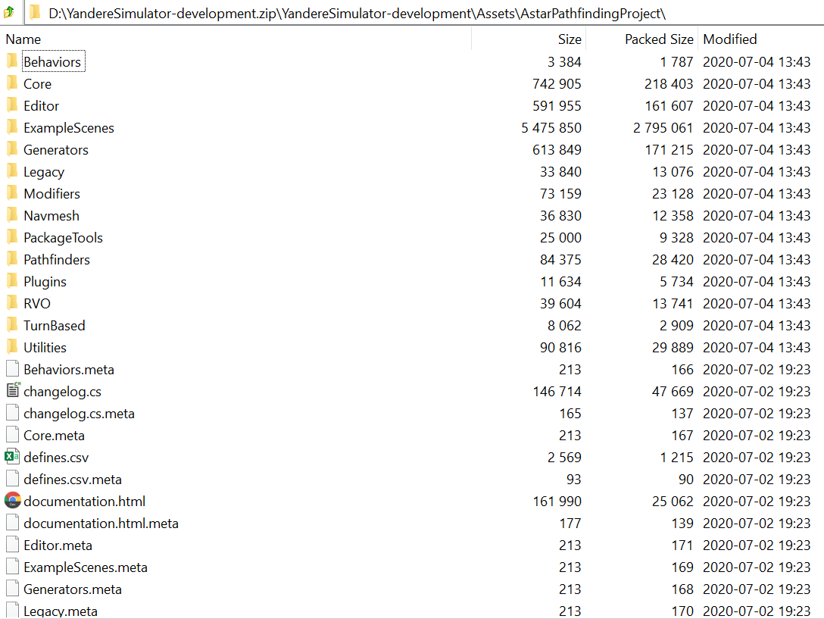
Task: Click the changelog.cs.meta file icon
Action: click(13, 413)
